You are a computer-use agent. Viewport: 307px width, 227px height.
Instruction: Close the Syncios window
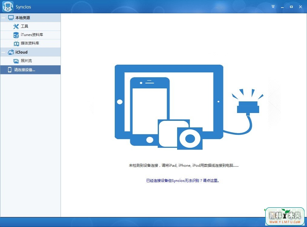click(300, 7)
